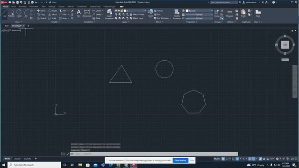
Task: Click the command line input field
Action: [x=154, y=154]
